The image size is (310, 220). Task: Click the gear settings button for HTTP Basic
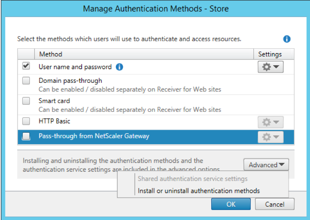270,121
